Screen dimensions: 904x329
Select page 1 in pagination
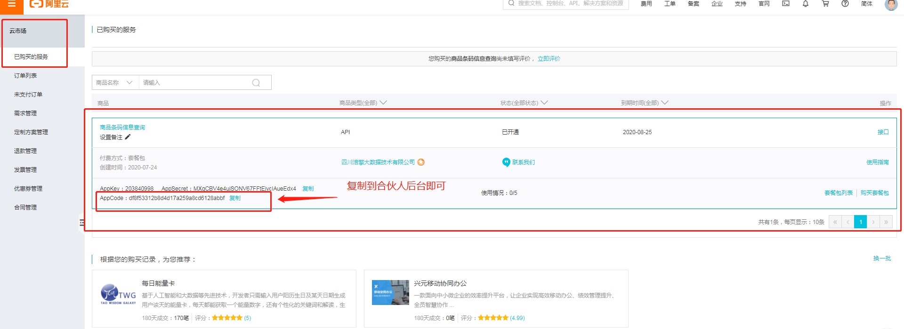pyautogui.click(x=861, y=222)
